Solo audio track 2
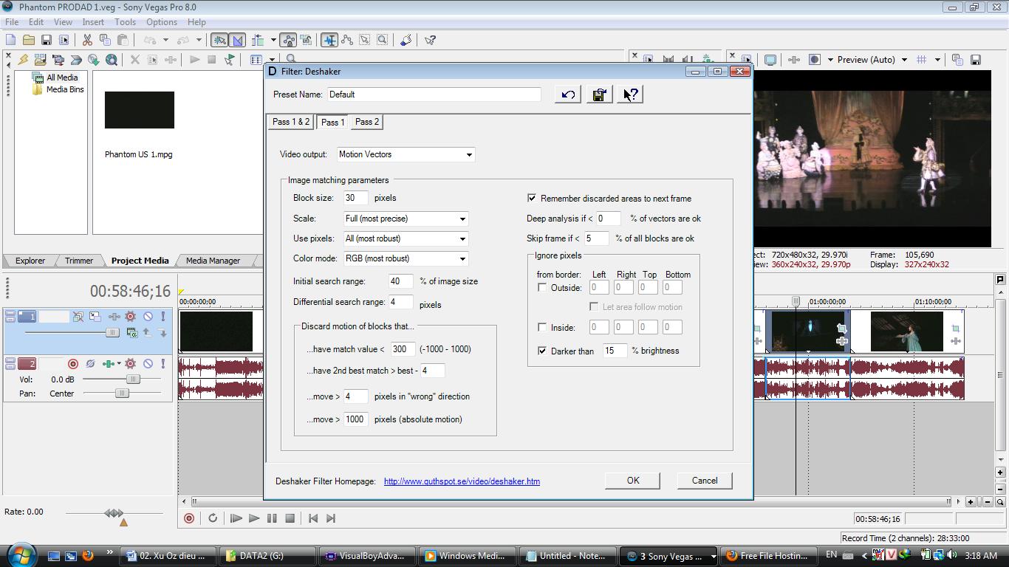The image size is (1009, 567). (x=163, y=363)
